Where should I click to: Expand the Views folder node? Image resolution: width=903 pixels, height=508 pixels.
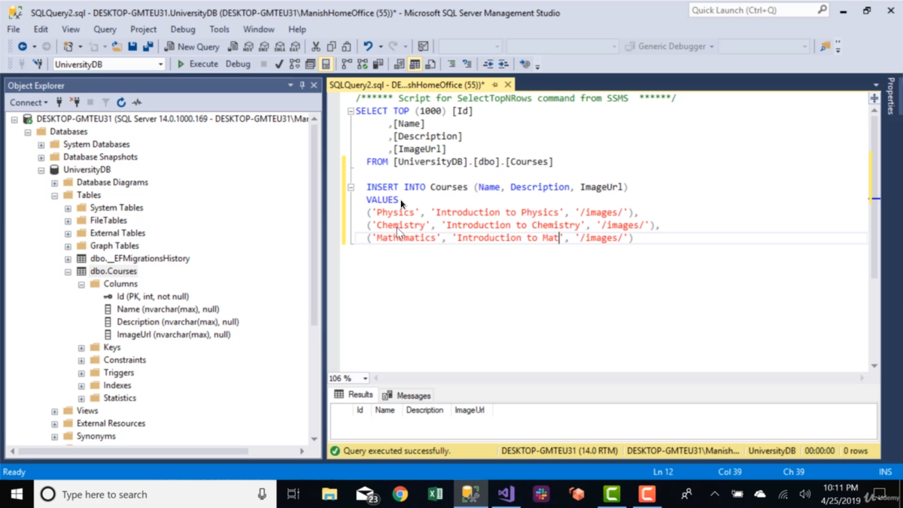[x=54, y=411]
